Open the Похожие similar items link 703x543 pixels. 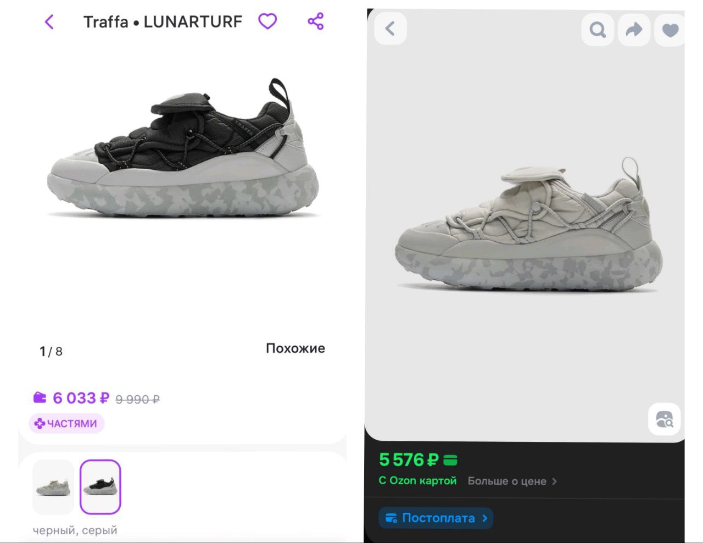[x=295, y=348]
